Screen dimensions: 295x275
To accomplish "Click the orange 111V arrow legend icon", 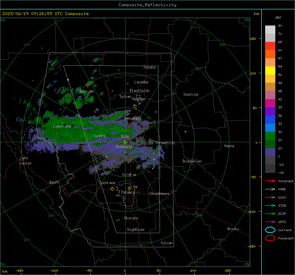I will 270,197.
